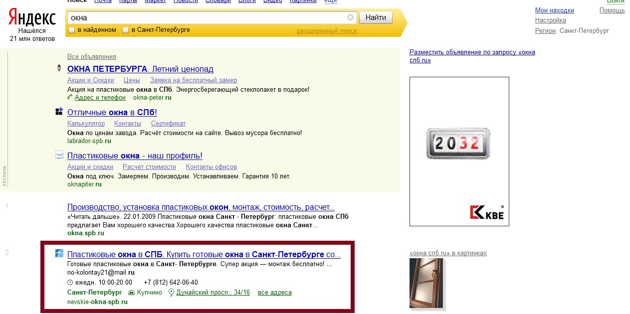
Task: Open the Все объявления link
Action: click(x=91, y=57)
